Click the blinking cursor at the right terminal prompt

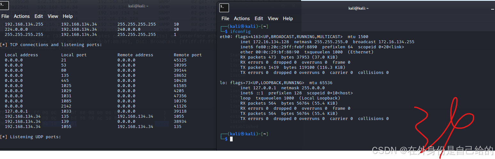pyautogui.click(x=231, y=139)
